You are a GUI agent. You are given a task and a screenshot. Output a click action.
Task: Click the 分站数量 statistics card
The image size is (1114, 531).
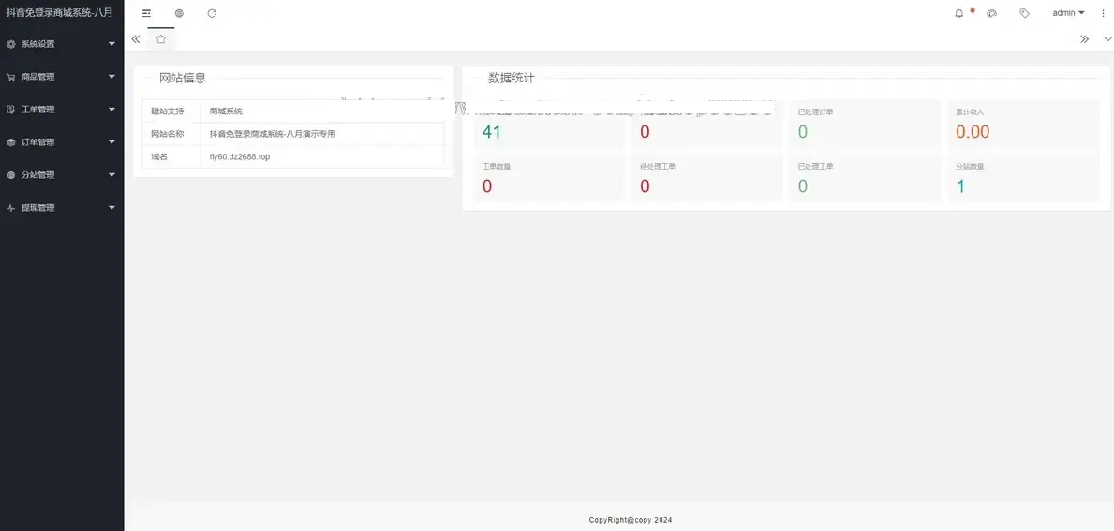coord(1021,178)
